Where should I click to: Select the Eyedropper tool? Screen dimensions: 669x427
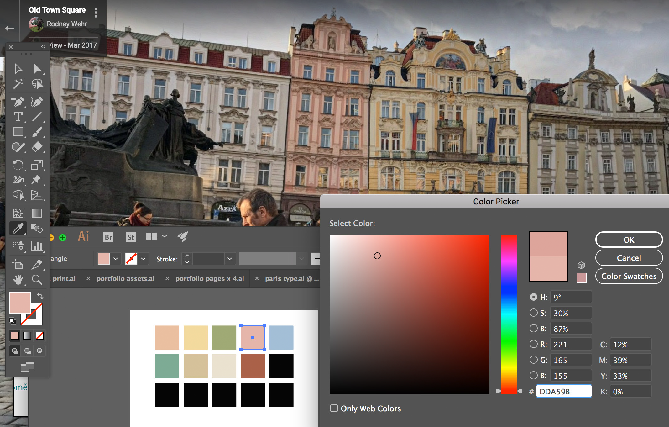(x=18, y=228)
